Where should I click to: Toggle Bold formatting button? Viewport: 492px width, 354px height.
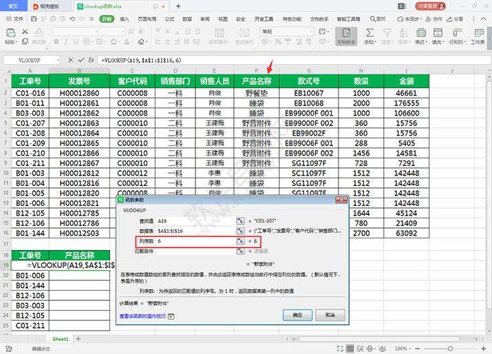(56, 41)
